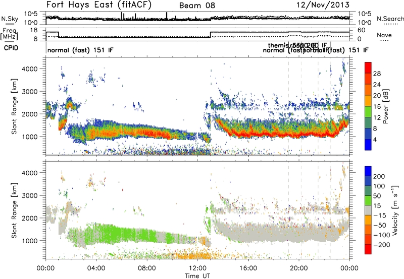Click the green velocity band near 06:00 UT

121,234
